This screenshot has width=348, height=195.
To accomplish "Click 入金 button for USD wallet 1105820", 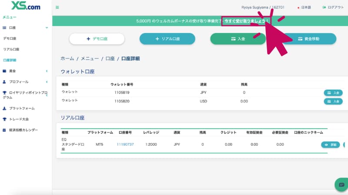I will (333, 101).
